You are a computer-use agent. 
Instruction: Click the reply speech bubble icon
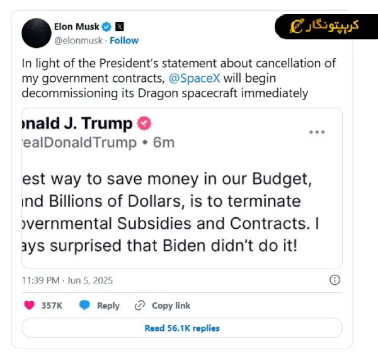(x=84, y=306)
